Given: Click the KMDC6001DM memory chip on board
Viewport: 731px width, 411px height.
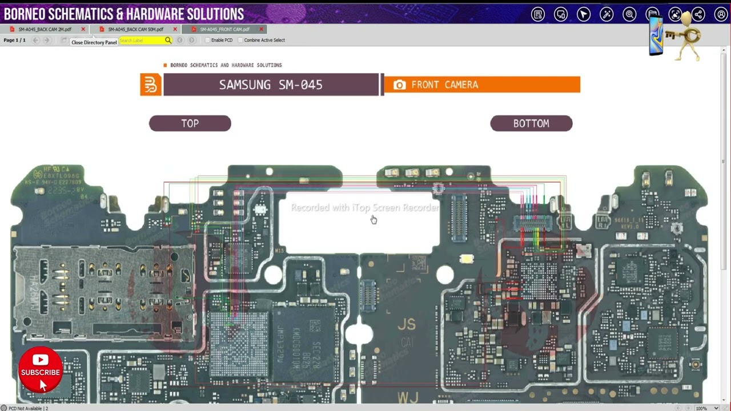Looking at the screenshot, I should tap(304, 344).
